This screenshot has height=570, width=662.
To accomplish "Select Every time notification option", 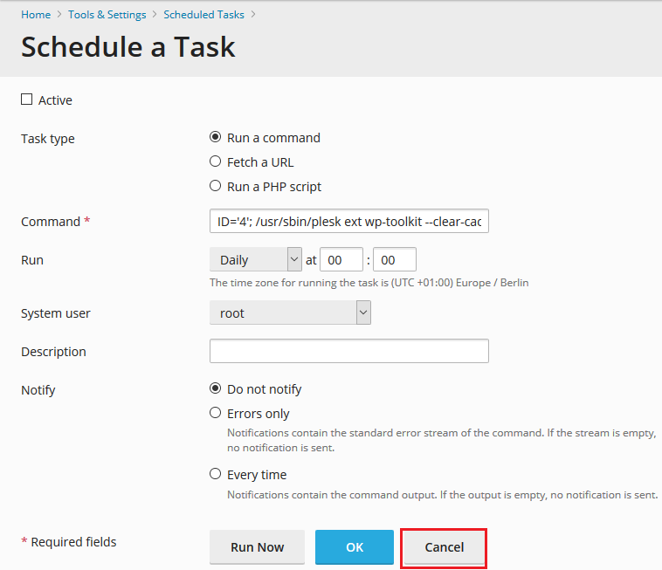I will [x=216, y=474].
